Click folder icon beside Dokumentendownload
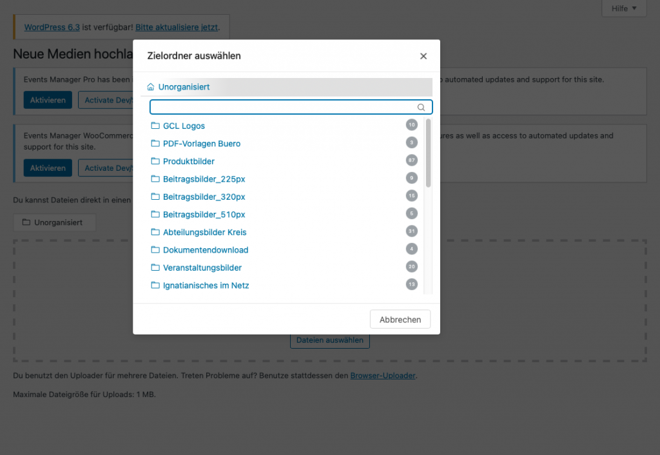The height and width of the screenshot is (455, 660). tap(155, 250)
